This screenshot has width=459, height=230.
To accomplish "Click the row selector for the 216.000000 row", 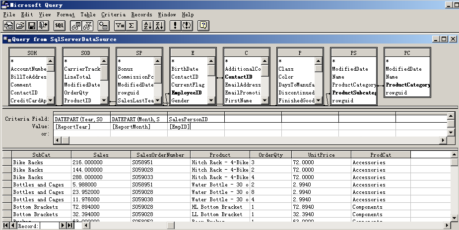I will tap(7, 162).
